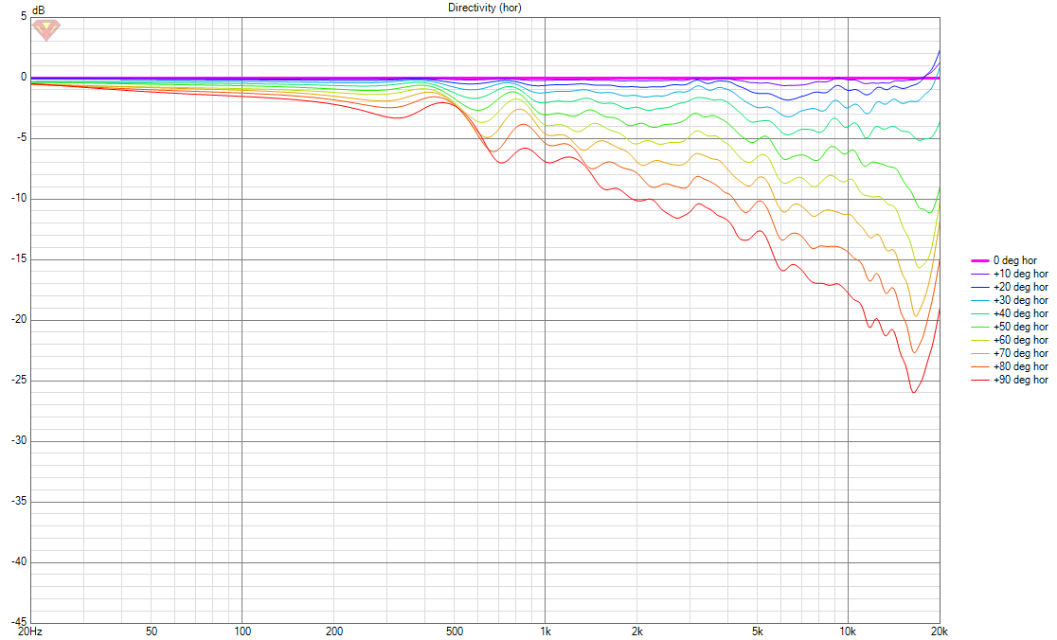
Task: Click the '100' frequency axis label
Action: (x=242, y=631)
